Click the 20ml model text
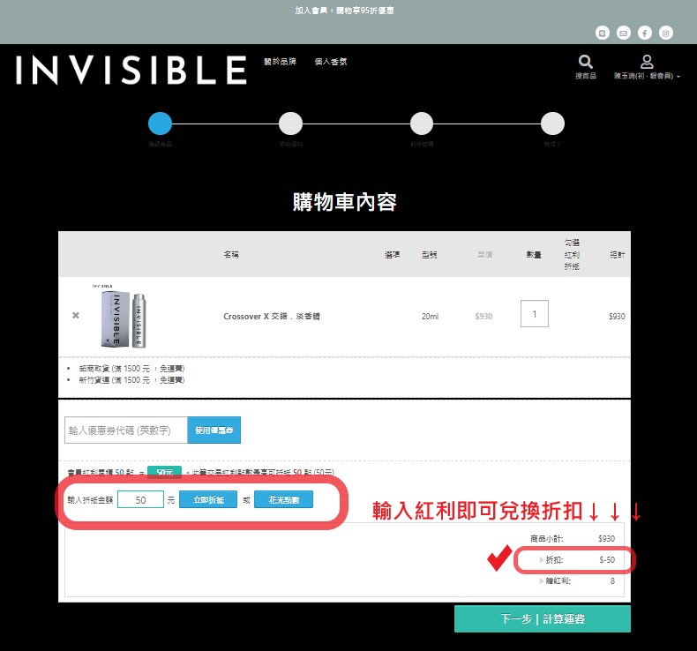This screenshot has width=697, height=651. (x=430, y=317)
